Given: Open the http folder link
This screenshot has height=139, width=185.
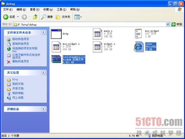Looking at the screenshot, I should 15,79.
